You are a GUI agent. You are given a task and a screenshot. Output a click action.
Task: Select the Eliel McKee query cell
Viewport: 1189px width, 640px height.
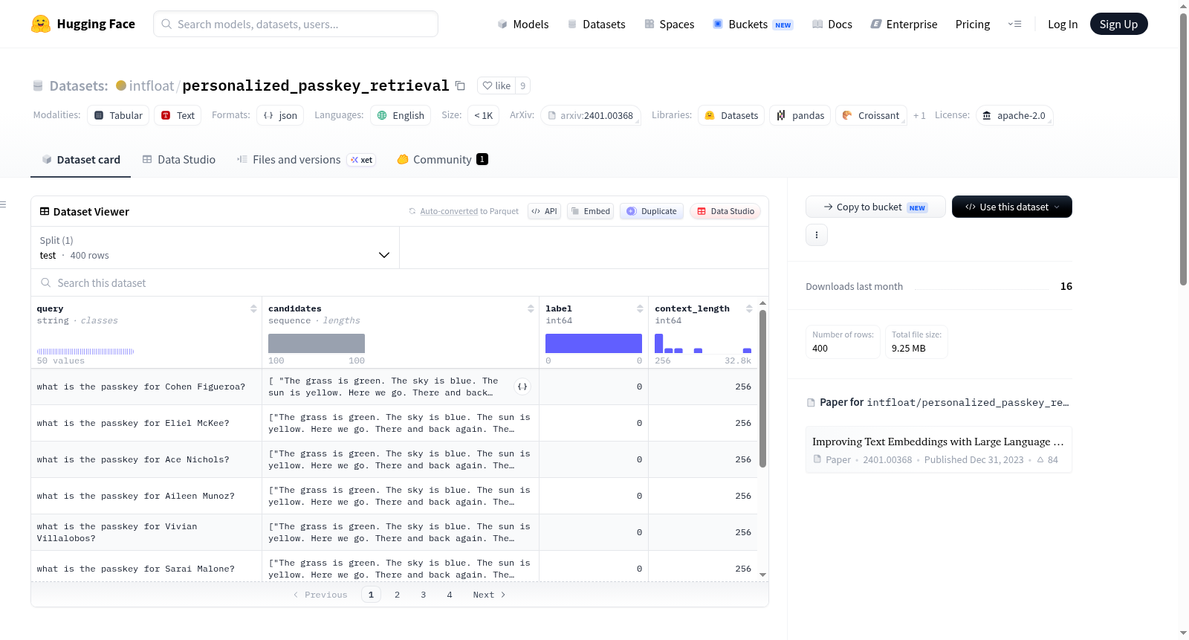click(x=146, y=423)
